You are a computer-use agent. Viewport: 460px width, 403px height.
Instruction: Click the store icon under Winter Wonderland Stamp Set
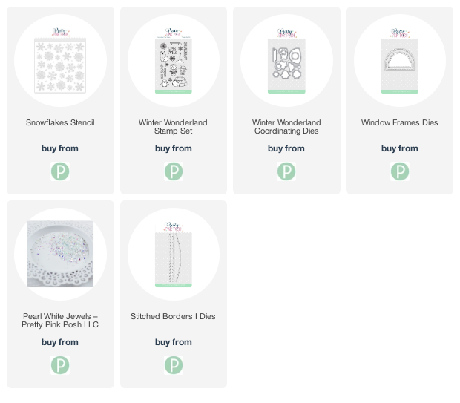[x=174, y=171]
